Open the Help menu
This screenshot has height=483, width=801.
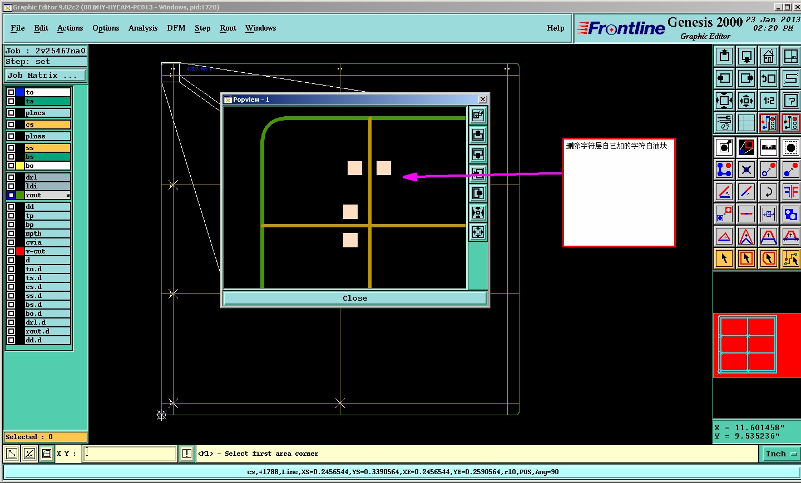pyautogui.click(x=556, y=28)
